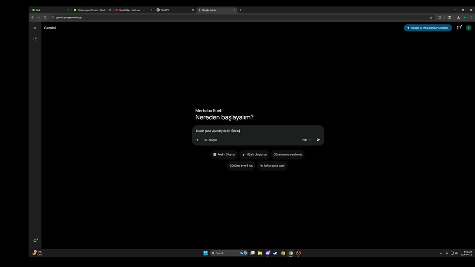
Task: Switch to the ChatGPT tab
Action: coord(175,10)
